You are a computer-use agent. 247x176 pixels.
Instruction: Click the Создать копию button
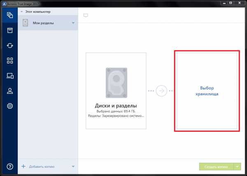pos(216,167)
